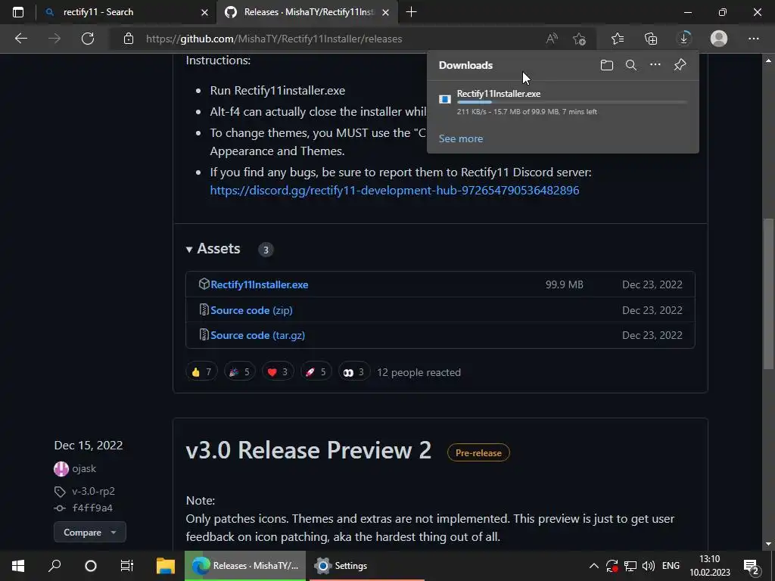
Task: Reload the GitHub releases page
Action: [x=88, y=39]
